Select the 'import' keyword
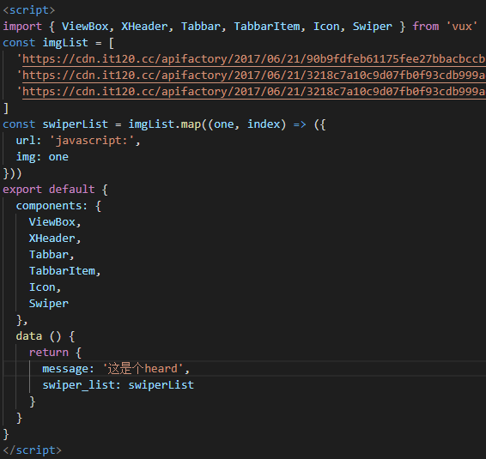This screenshot has width=486, height=459. pos(22,27)
